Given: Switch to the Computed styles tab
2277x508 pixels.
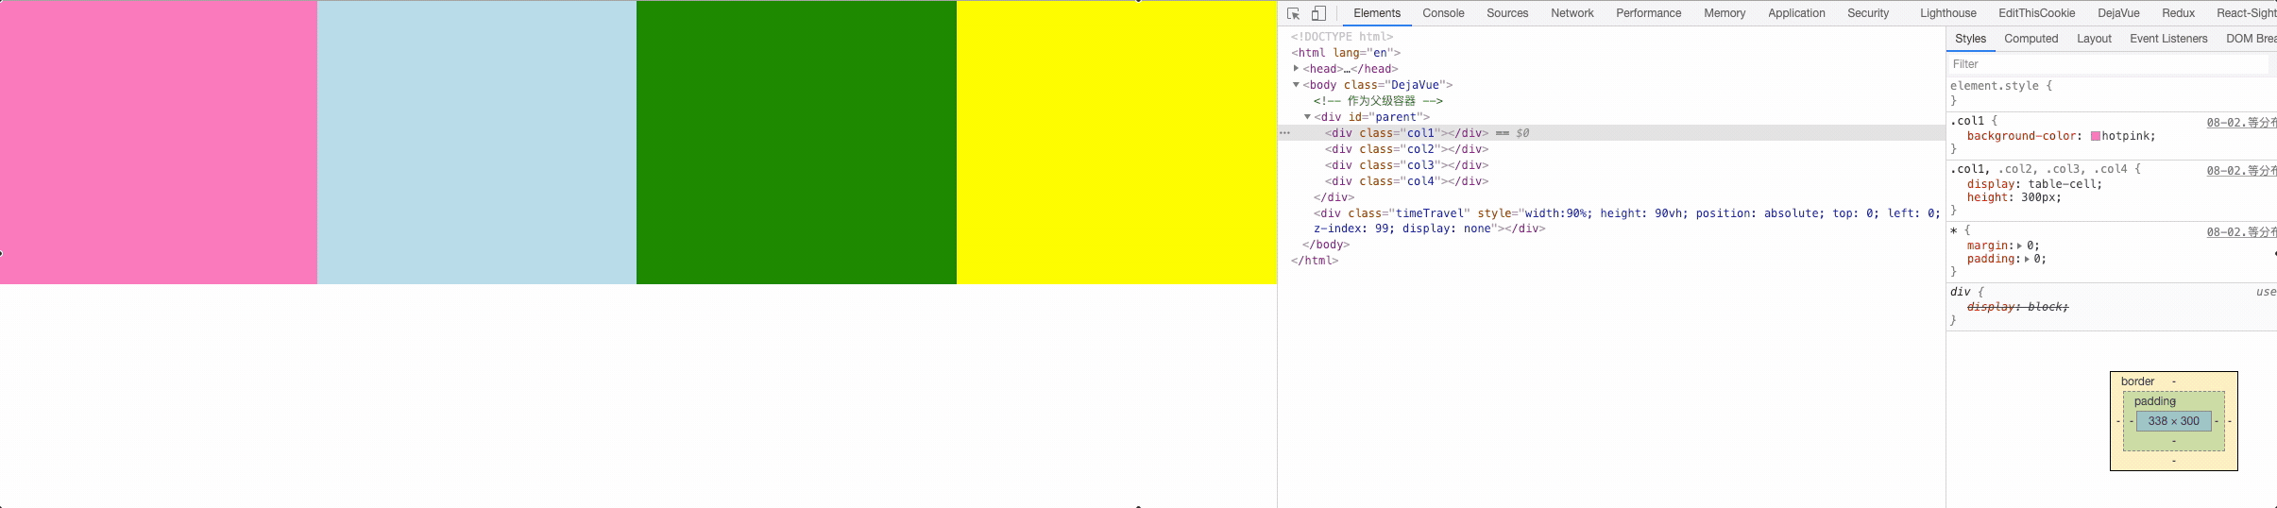Looking at the screenshot, I should [2031, 39].
